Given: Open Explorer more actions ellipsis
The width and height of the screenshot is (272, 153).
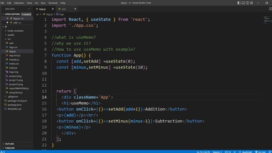Looking at the screenshot, I should point(29,9).
